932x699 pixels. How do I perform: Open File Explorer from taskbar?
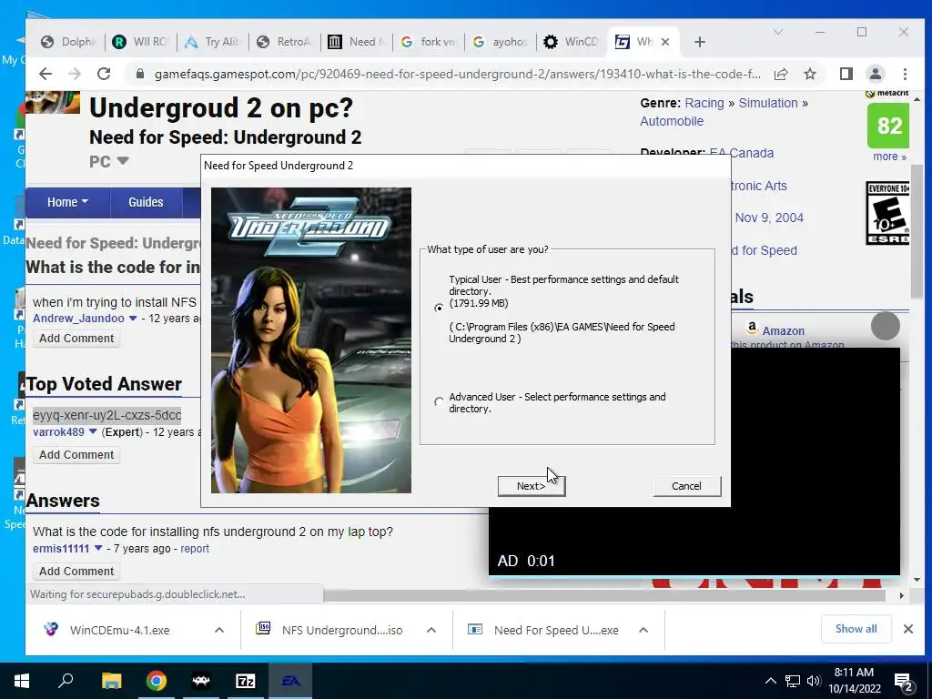click(111, 681)
